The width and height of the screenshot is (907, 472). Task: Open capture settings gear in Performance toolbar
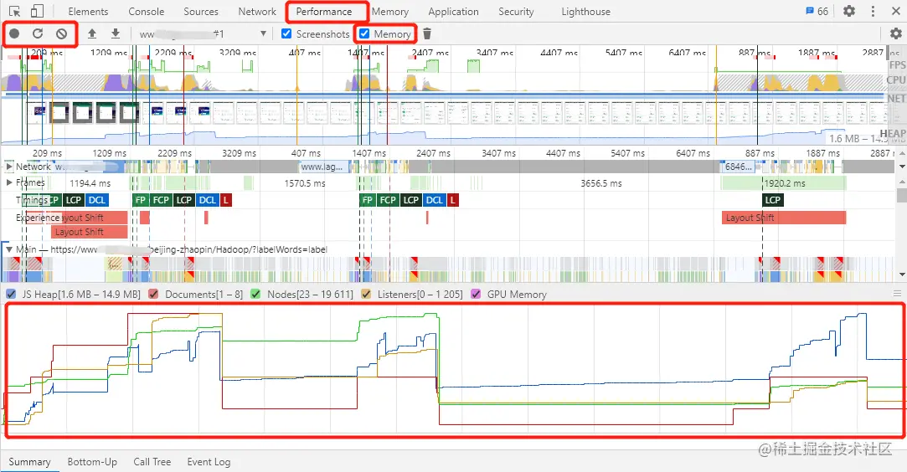[x=895, y=33]
